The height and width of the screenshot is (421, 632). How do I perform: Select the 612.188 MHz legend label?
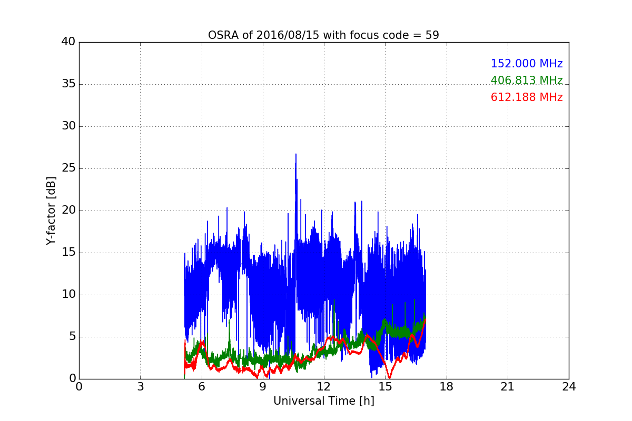[527, 97]
